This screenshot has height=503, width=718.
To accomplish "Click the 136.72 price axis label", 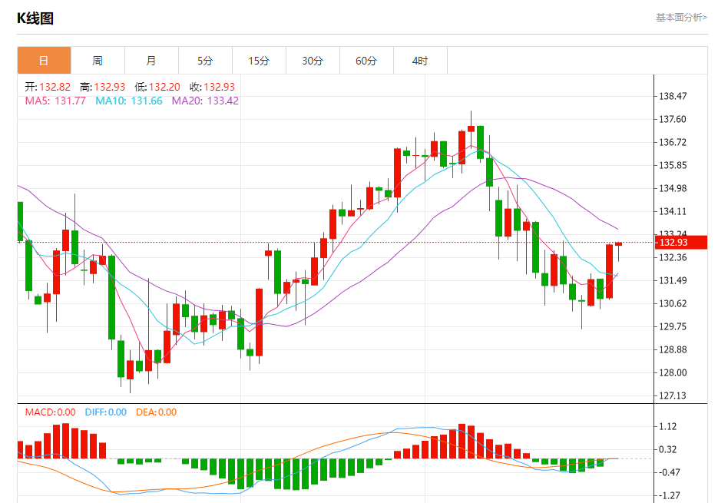I will coord(673,143).
